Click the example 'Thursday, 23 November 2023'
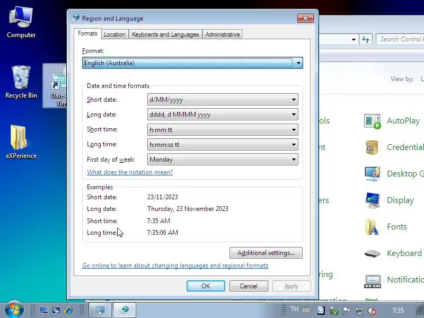 tap(188, 209)
